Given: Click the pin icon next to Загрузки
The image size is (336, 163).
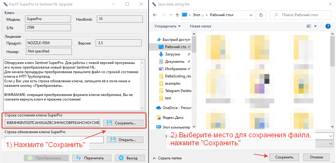Looking at the screenshot, I should coord(189,54).
